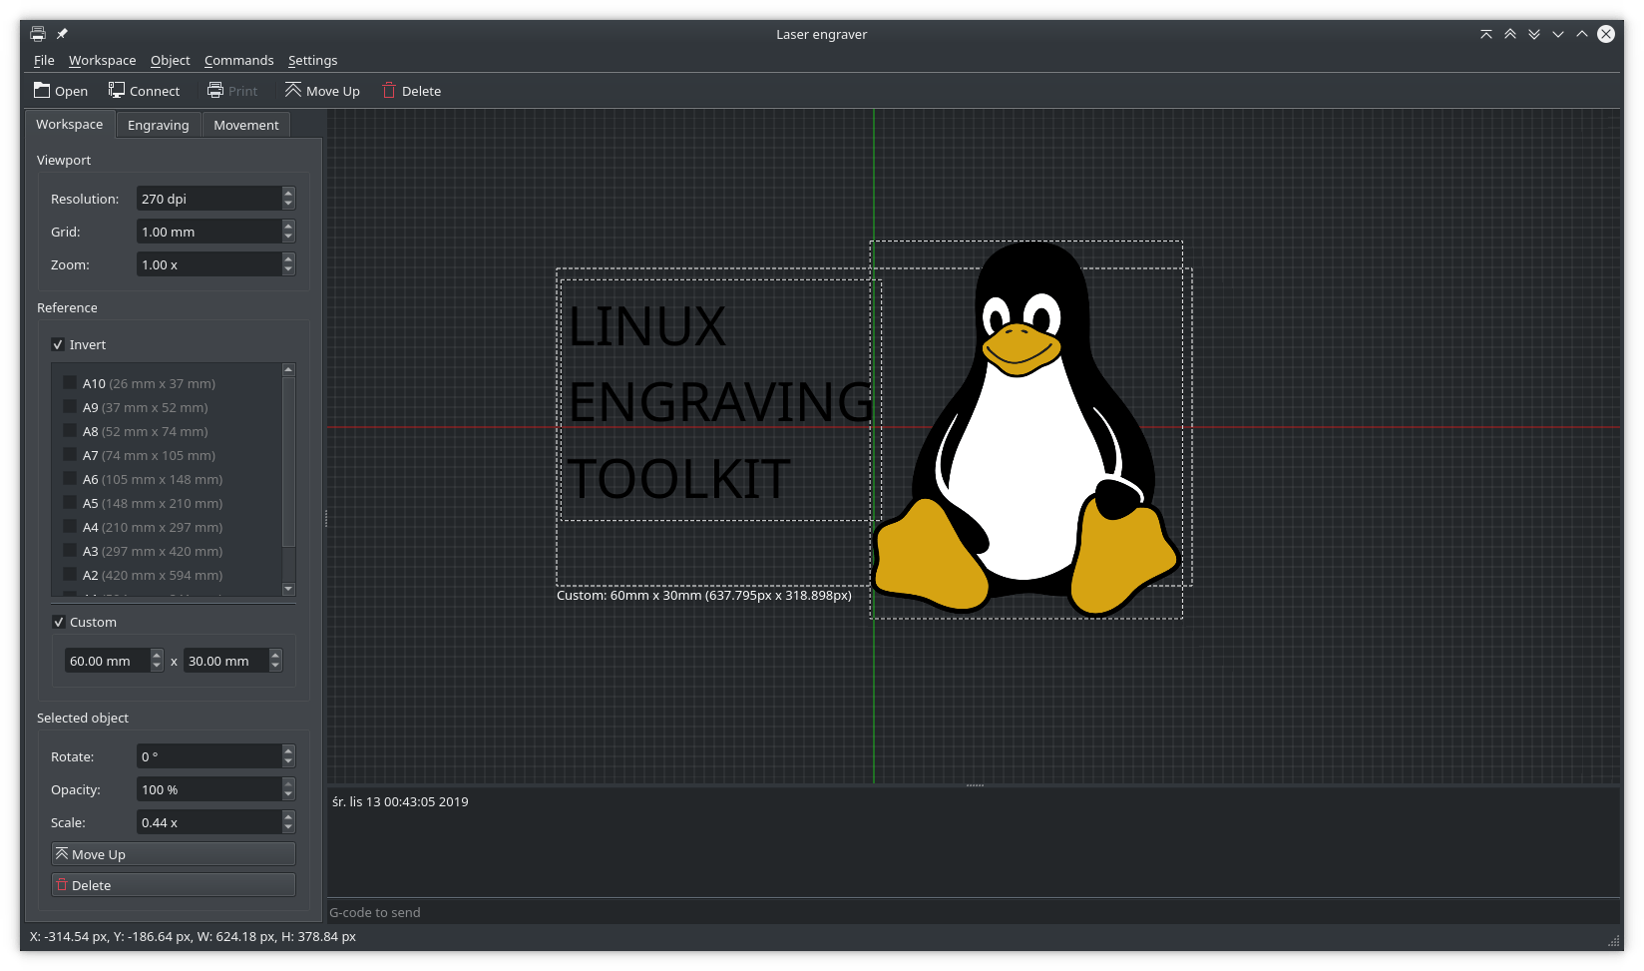Check the A9 (37 mm x 52 mm) reference
The height and width of the screenshot is (971, 1644).
70,407
